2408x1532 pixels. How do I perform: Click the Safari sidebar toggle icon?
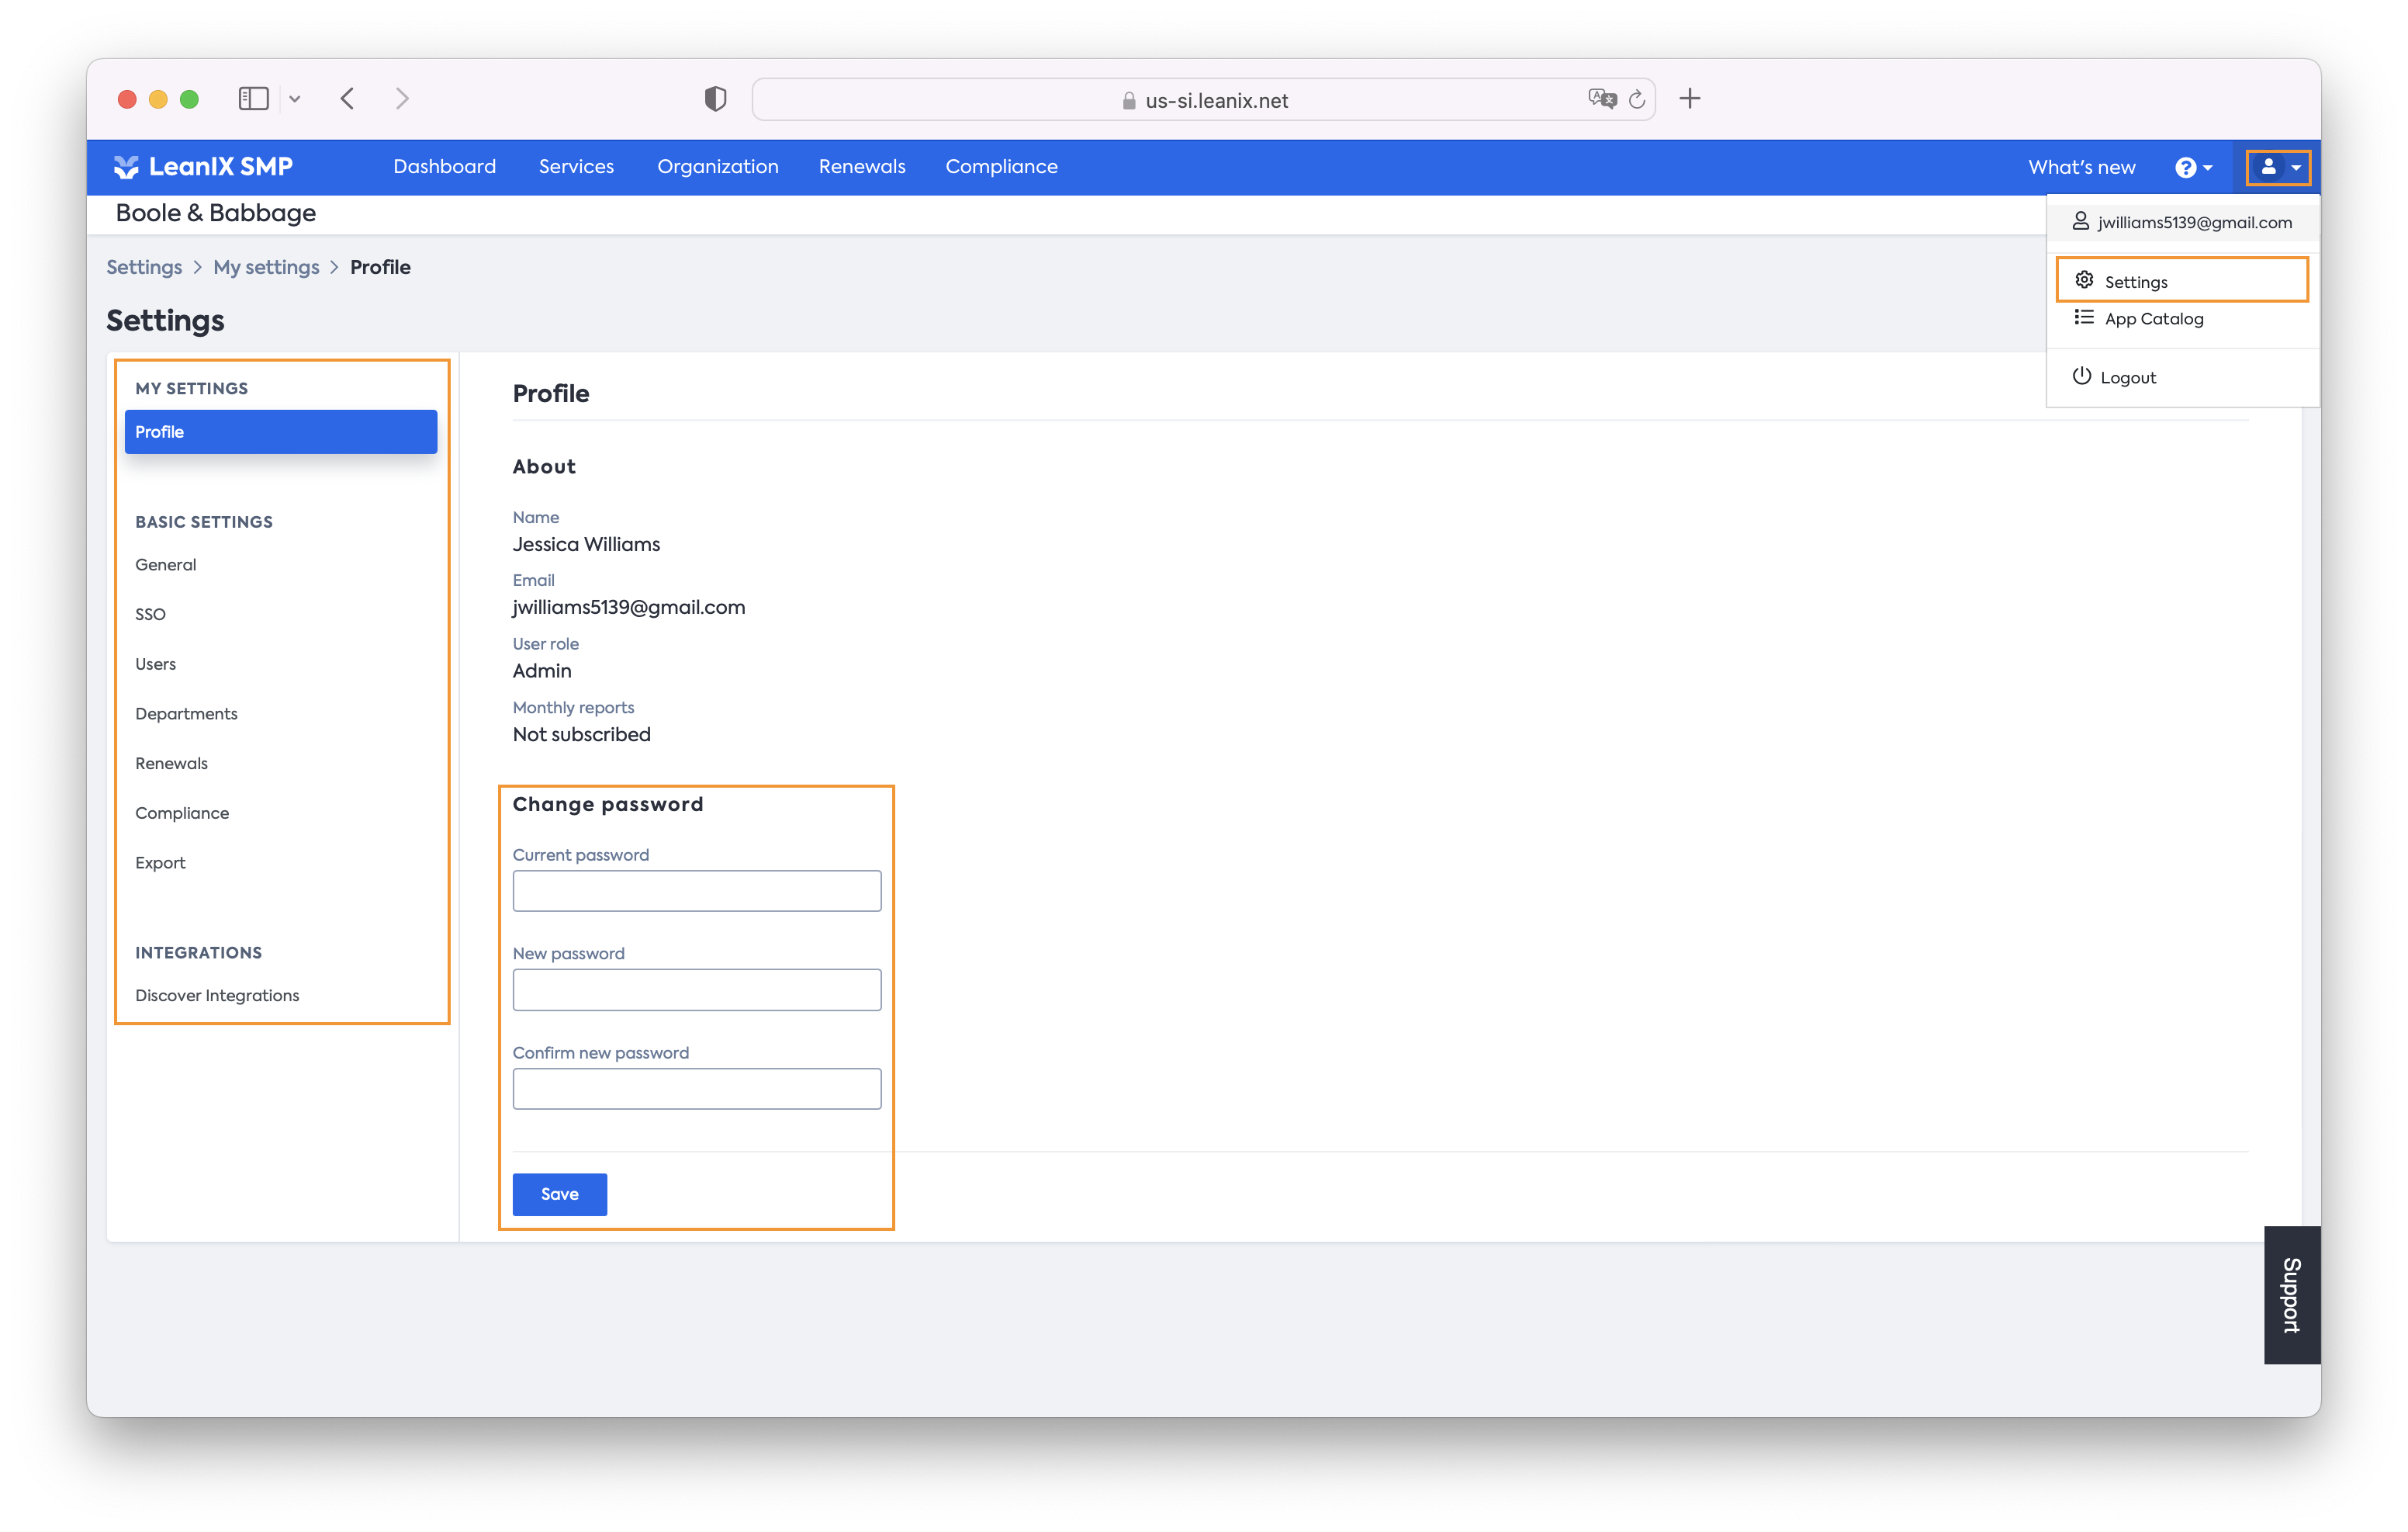[x=253, y=99]
